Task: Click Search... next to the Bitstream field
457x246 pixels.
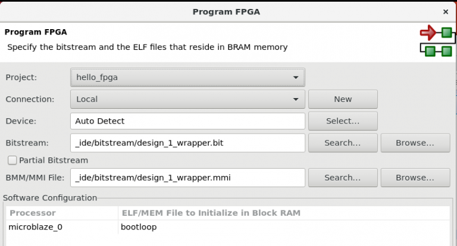Action: tap(343, 143)
